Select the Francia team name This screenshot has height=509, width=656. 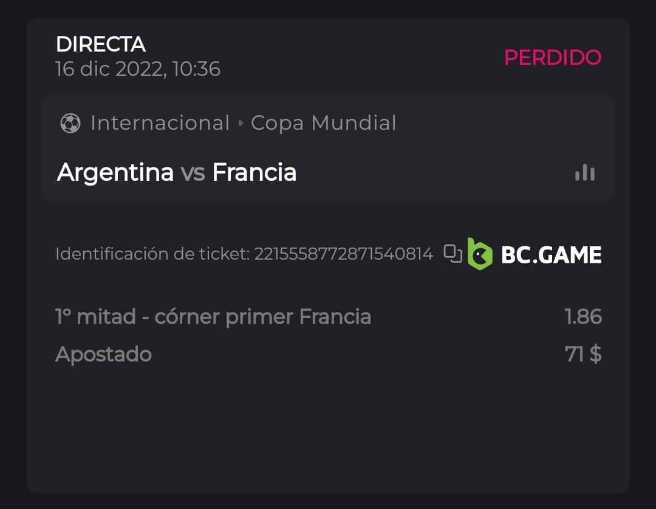pos(254,172)
